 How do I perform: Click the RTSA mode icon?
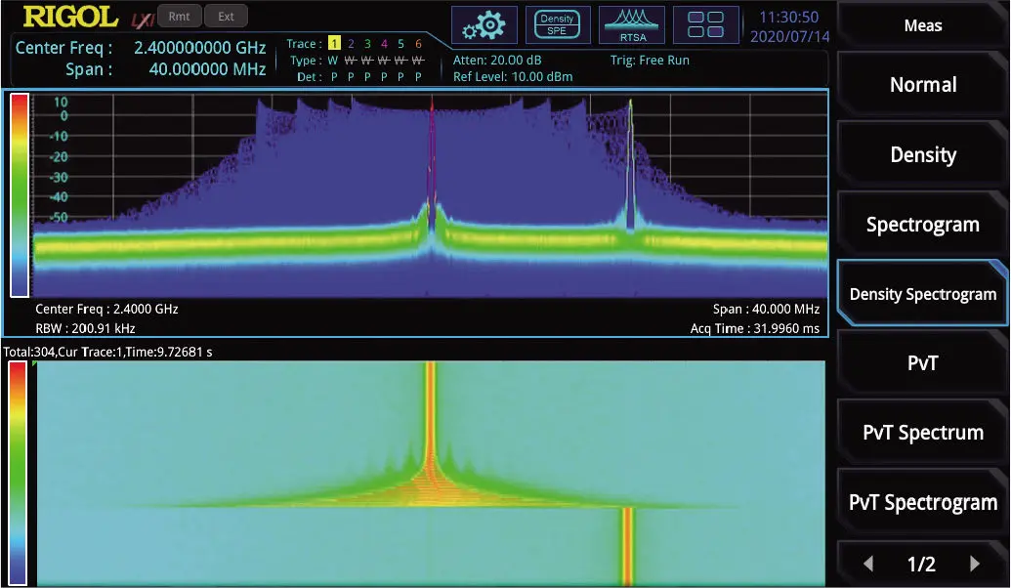632,25
